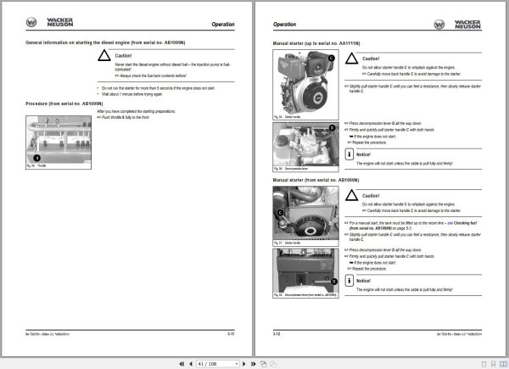Viewport: 509px width, 369px height.
Task: Go to the previous page
Action: click(x=191, y=364)
